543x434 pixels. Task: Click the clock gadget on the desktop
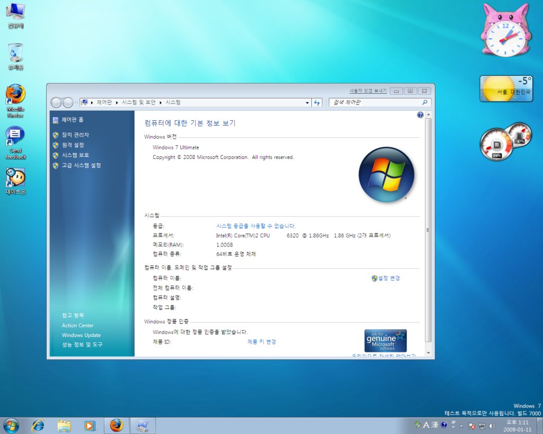[x=505, y=30]
